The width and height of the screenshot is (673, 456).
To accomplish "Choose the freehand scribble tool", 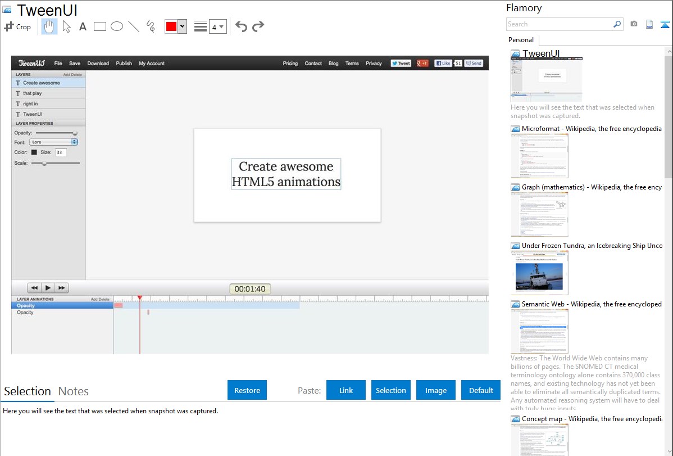I will pos(151,26).
